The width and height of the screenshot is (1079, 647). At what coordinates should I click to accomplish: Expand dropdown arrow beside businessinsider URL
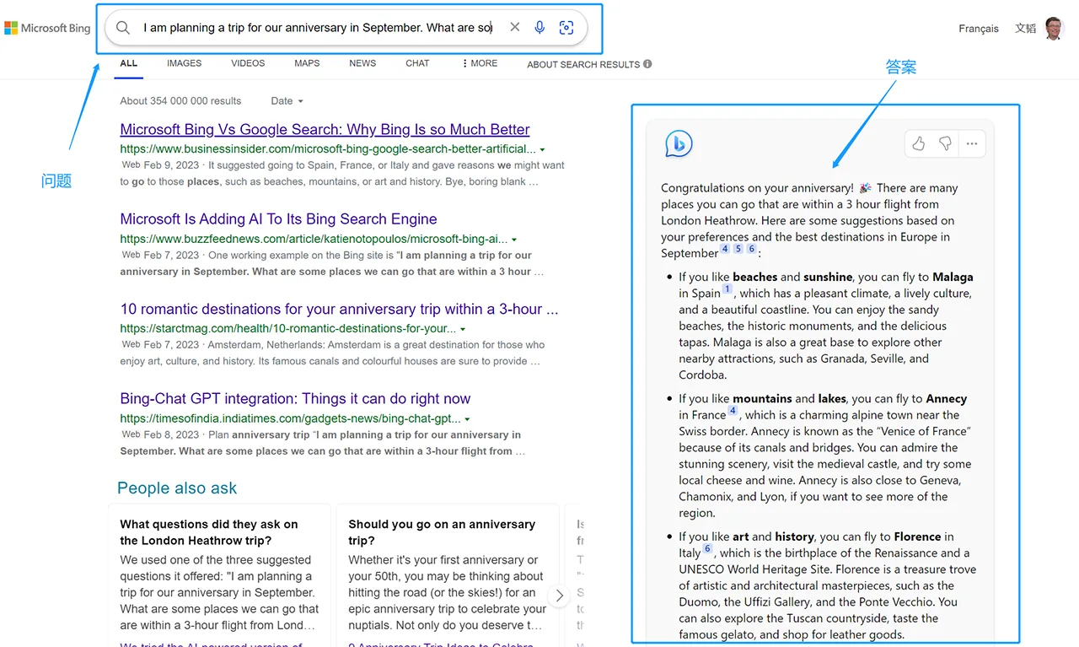coord(542,149)
